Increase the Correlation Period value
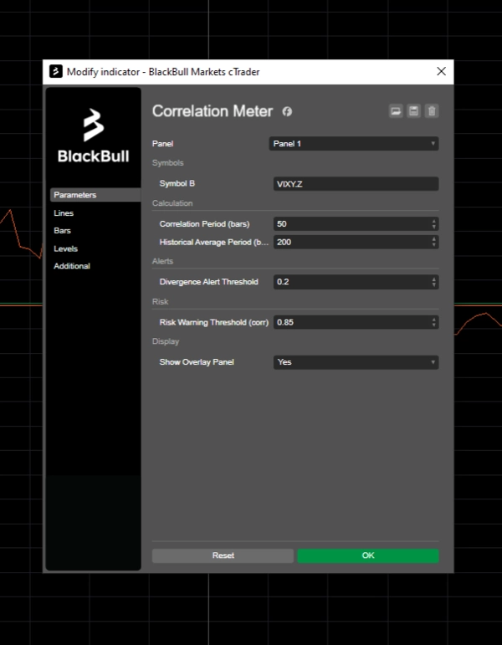The height and width of the screenshot is (645, 502). click(433, 222)
